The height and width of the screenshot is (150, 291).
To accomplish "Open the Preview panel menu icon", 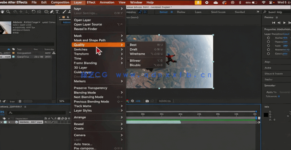I will point(277,17).
